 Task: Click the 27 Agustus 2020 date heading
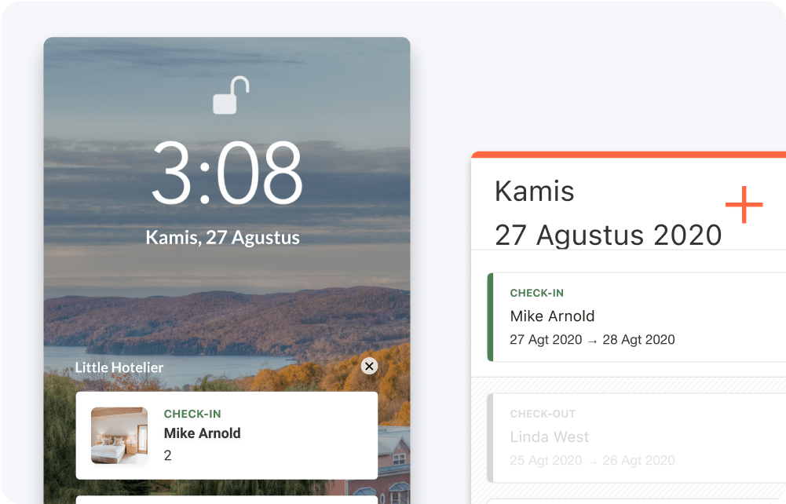coord(608,235)
